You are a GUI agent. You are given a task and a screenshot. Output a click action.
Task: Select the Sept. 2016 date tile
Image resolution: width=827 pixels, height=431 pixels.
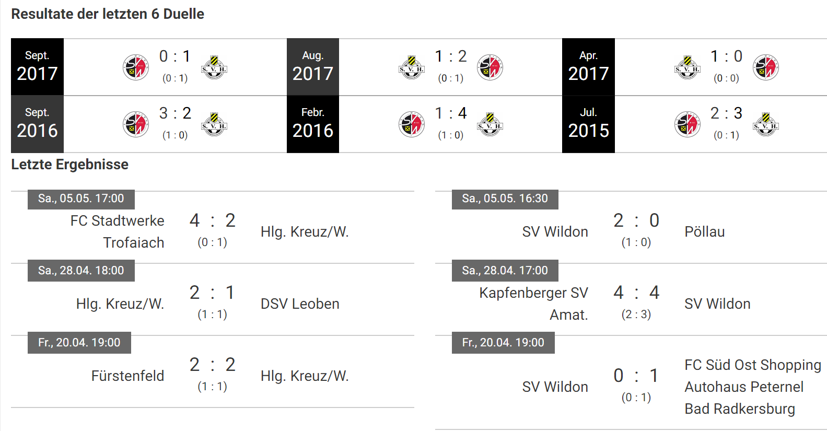click(x=37, y=124)
